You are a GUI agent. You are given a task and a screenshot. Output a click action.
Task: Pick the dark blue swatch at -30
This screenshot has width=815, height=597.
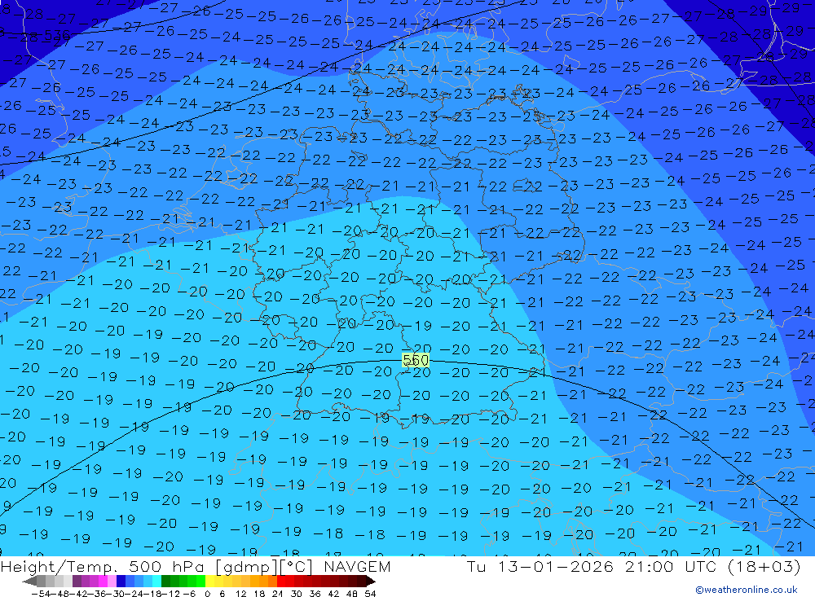[x=121, y=582]
